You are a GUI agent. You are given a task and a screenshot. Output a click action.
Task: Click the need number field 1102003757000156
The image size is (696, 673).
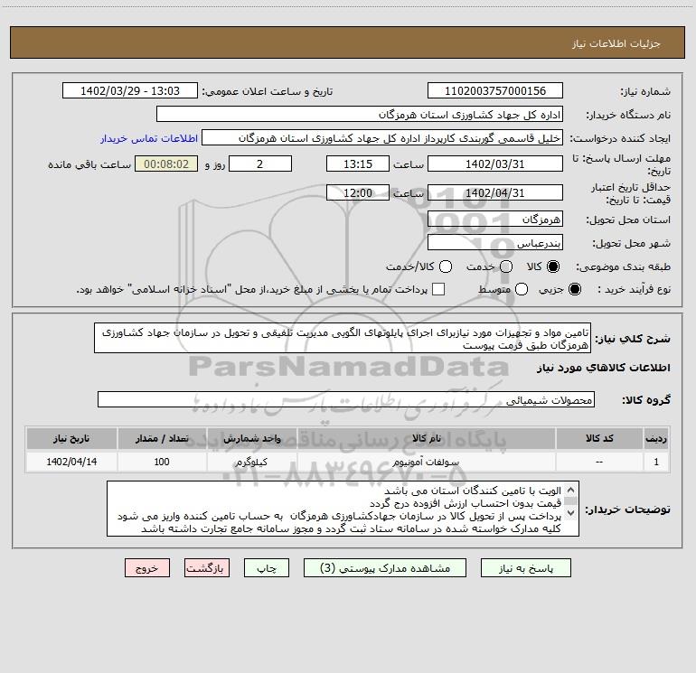(x=495, y=91)
